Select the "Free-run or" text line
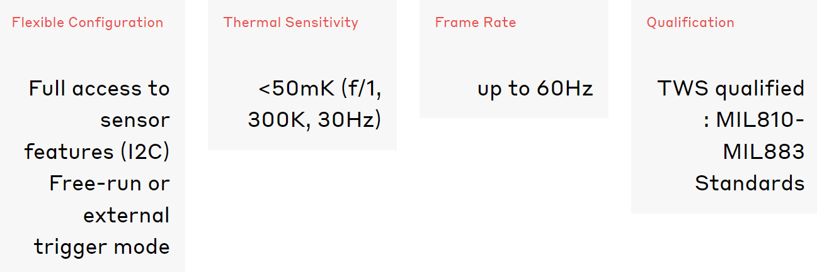 click(x=110, y=183)
